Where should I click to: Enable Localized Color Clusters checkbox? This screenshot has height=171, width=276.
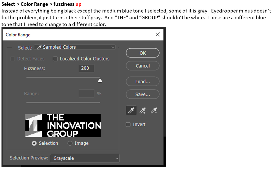pyautogui.click(x=55, y=59)
